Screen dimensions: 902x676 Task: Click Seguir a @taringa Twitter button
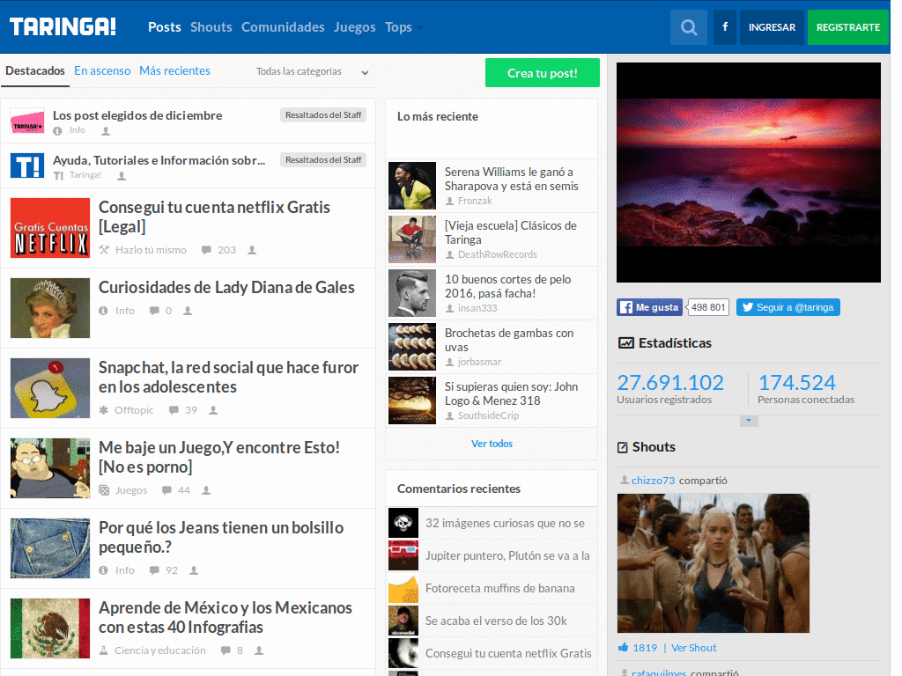pos(788,307)
